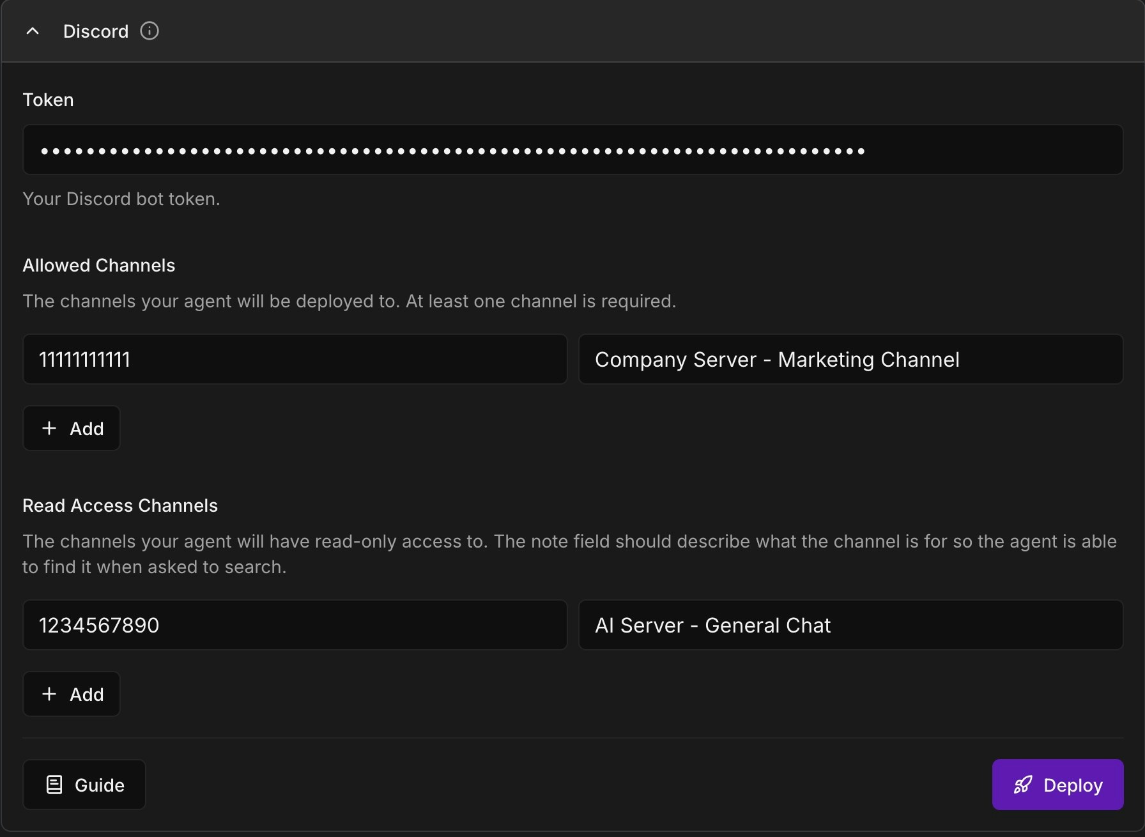
Task: Click the Discord section title
Action: click(96, 31)
